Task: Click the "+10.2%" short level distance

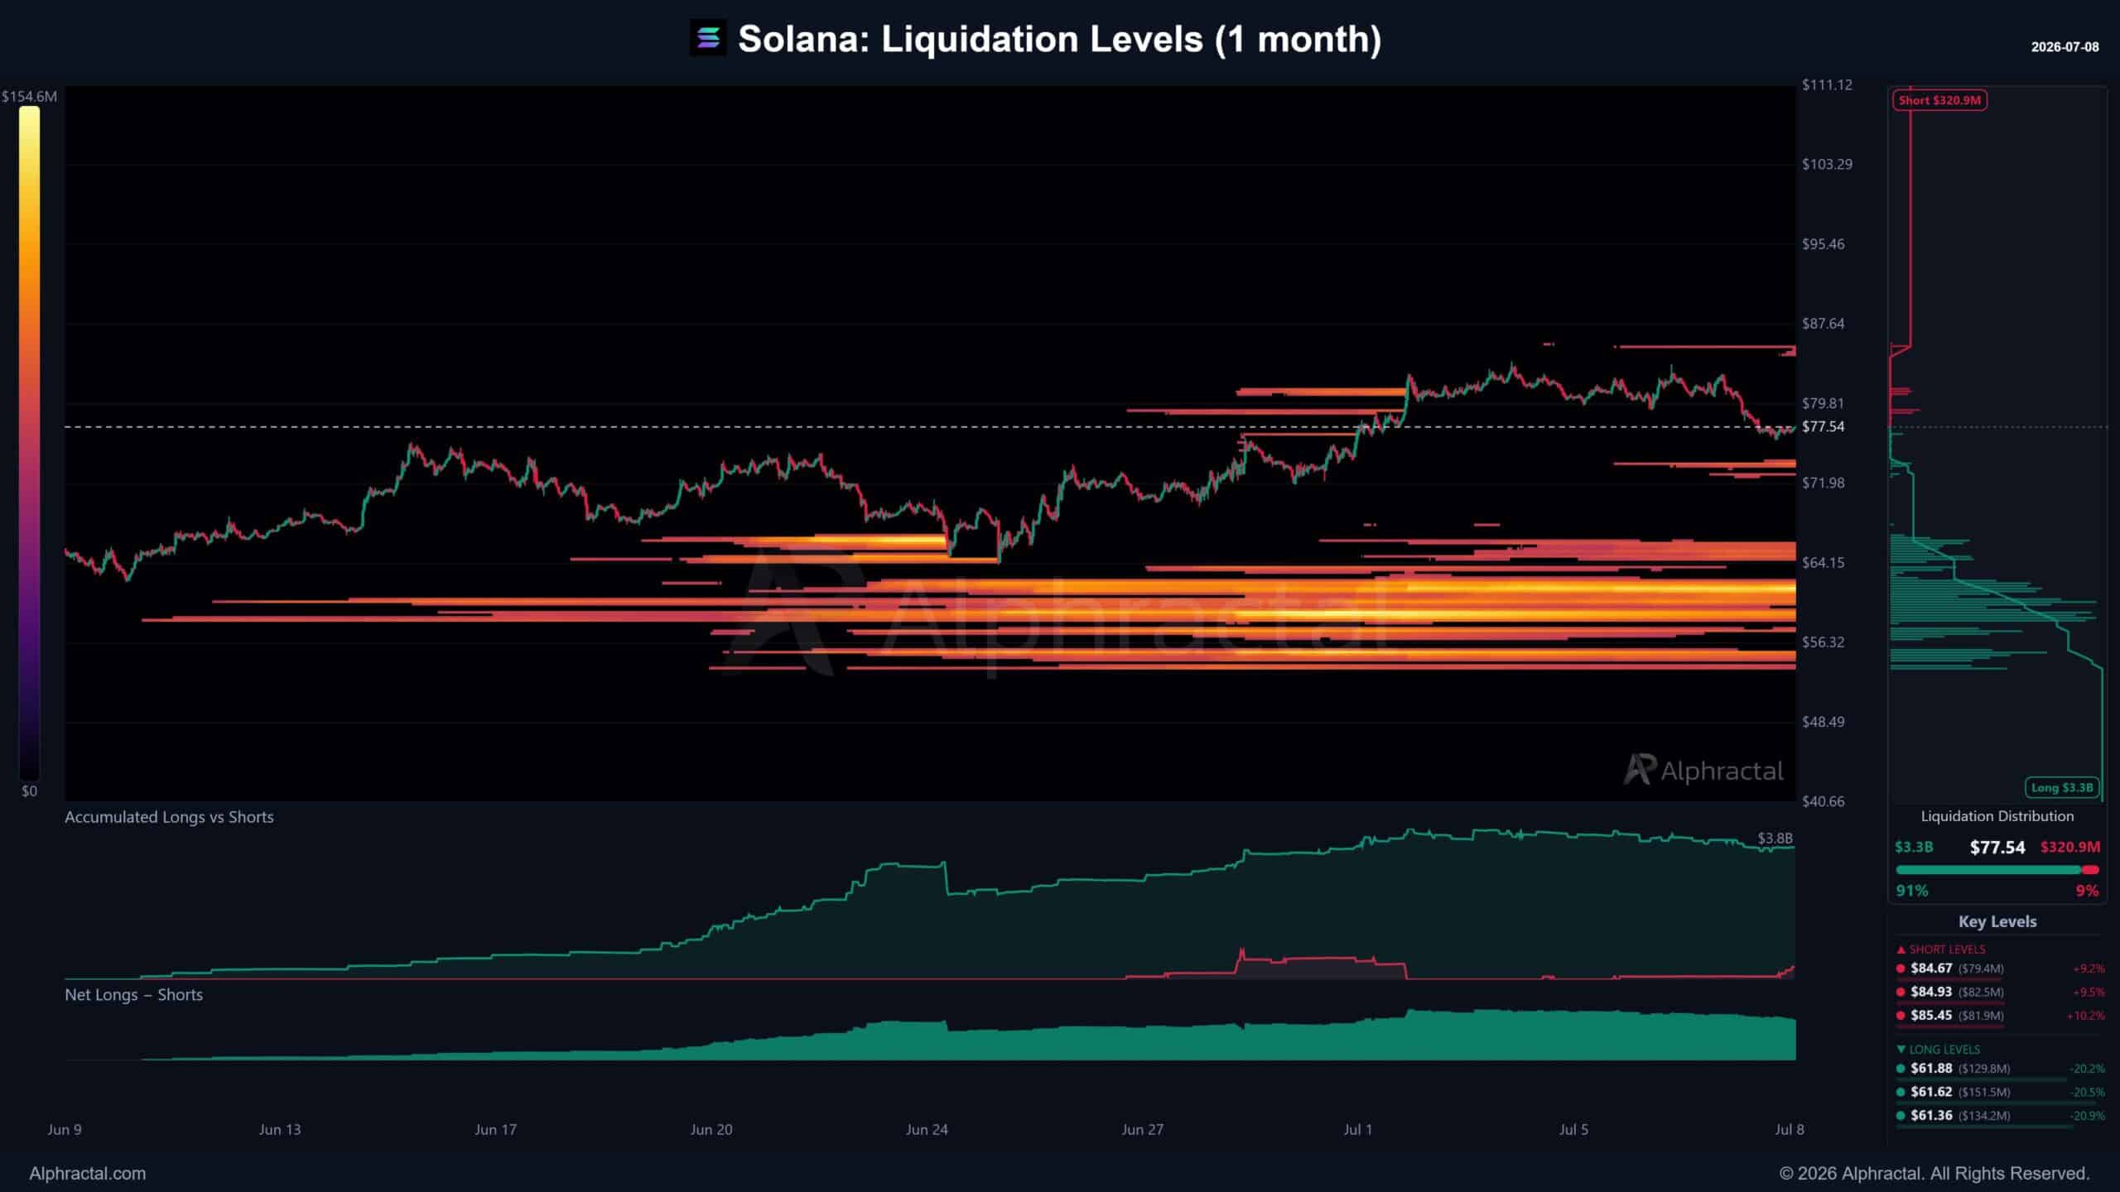Action: coord(2085,1016)
